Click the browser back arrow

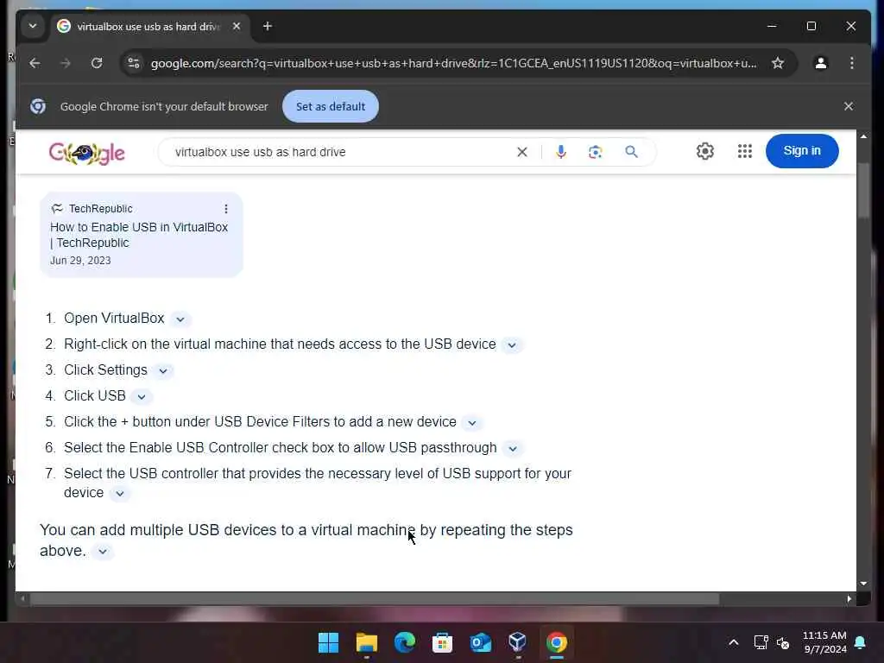[35, 63]
